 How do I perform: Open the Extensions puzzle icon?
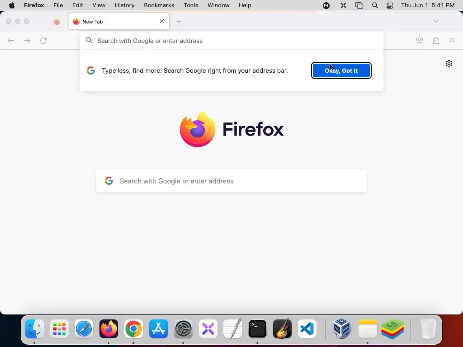coord(436,40)
